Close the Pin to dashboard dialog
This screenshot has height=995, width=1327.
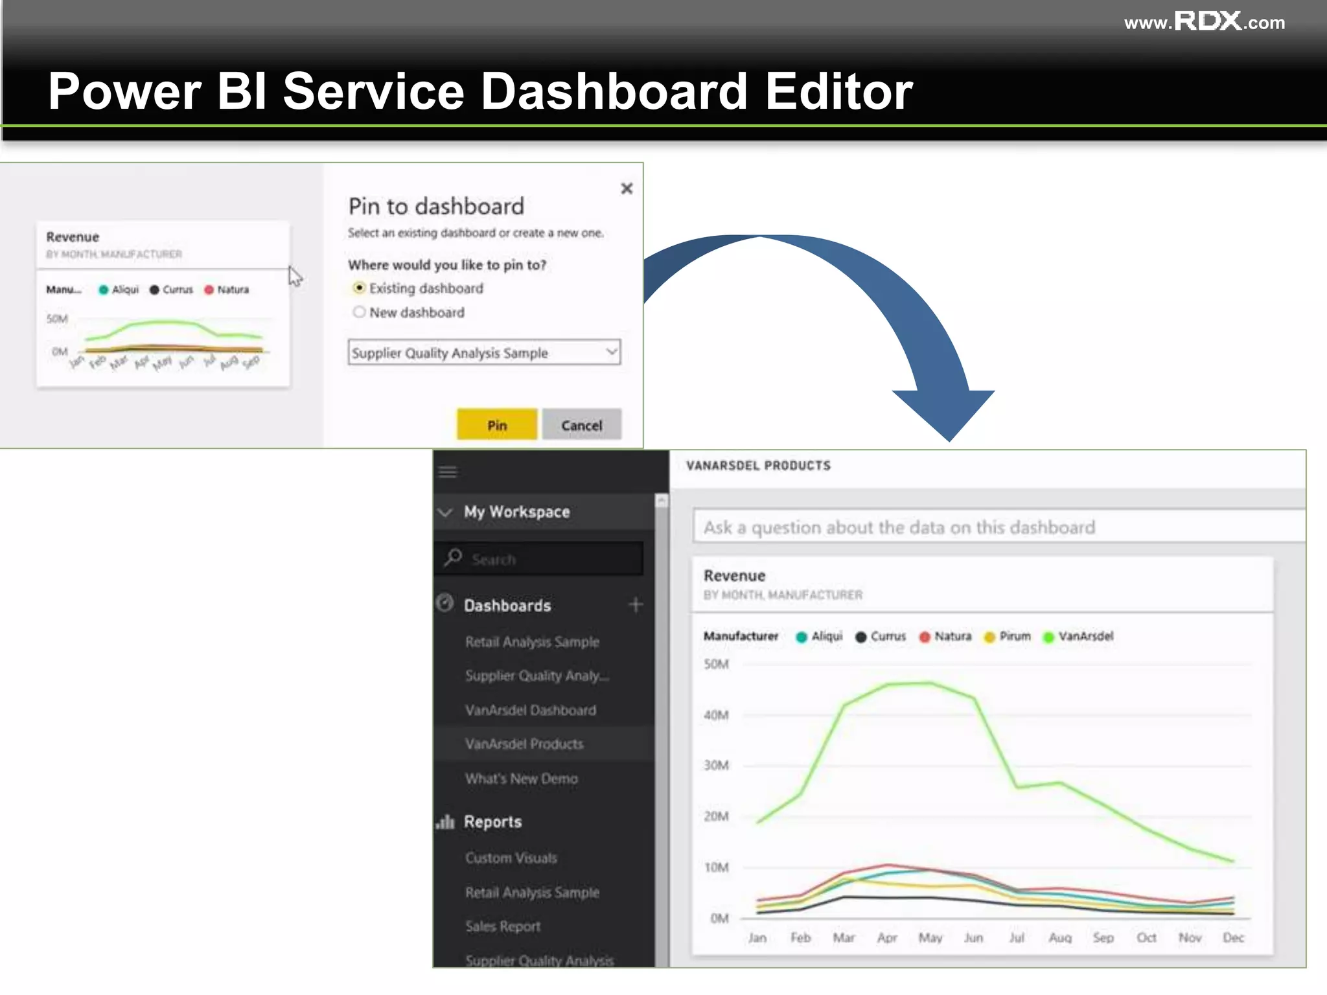point(627,189)
